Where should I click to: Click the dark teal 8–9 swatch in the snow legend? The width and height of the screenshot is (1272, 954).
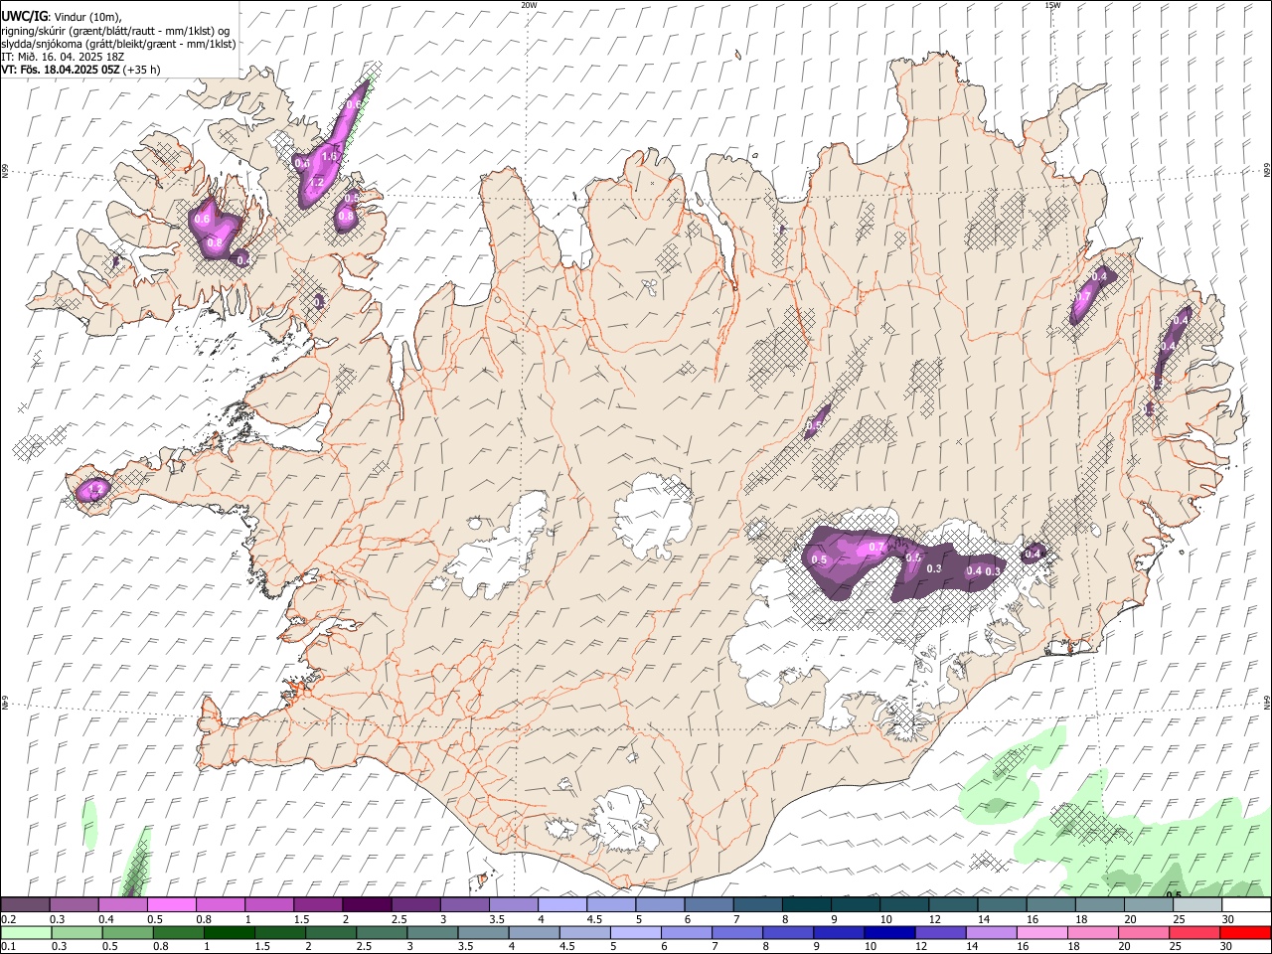point(805,905)
